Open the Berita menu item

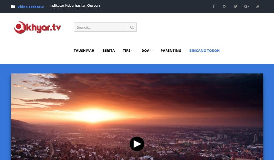109,51
